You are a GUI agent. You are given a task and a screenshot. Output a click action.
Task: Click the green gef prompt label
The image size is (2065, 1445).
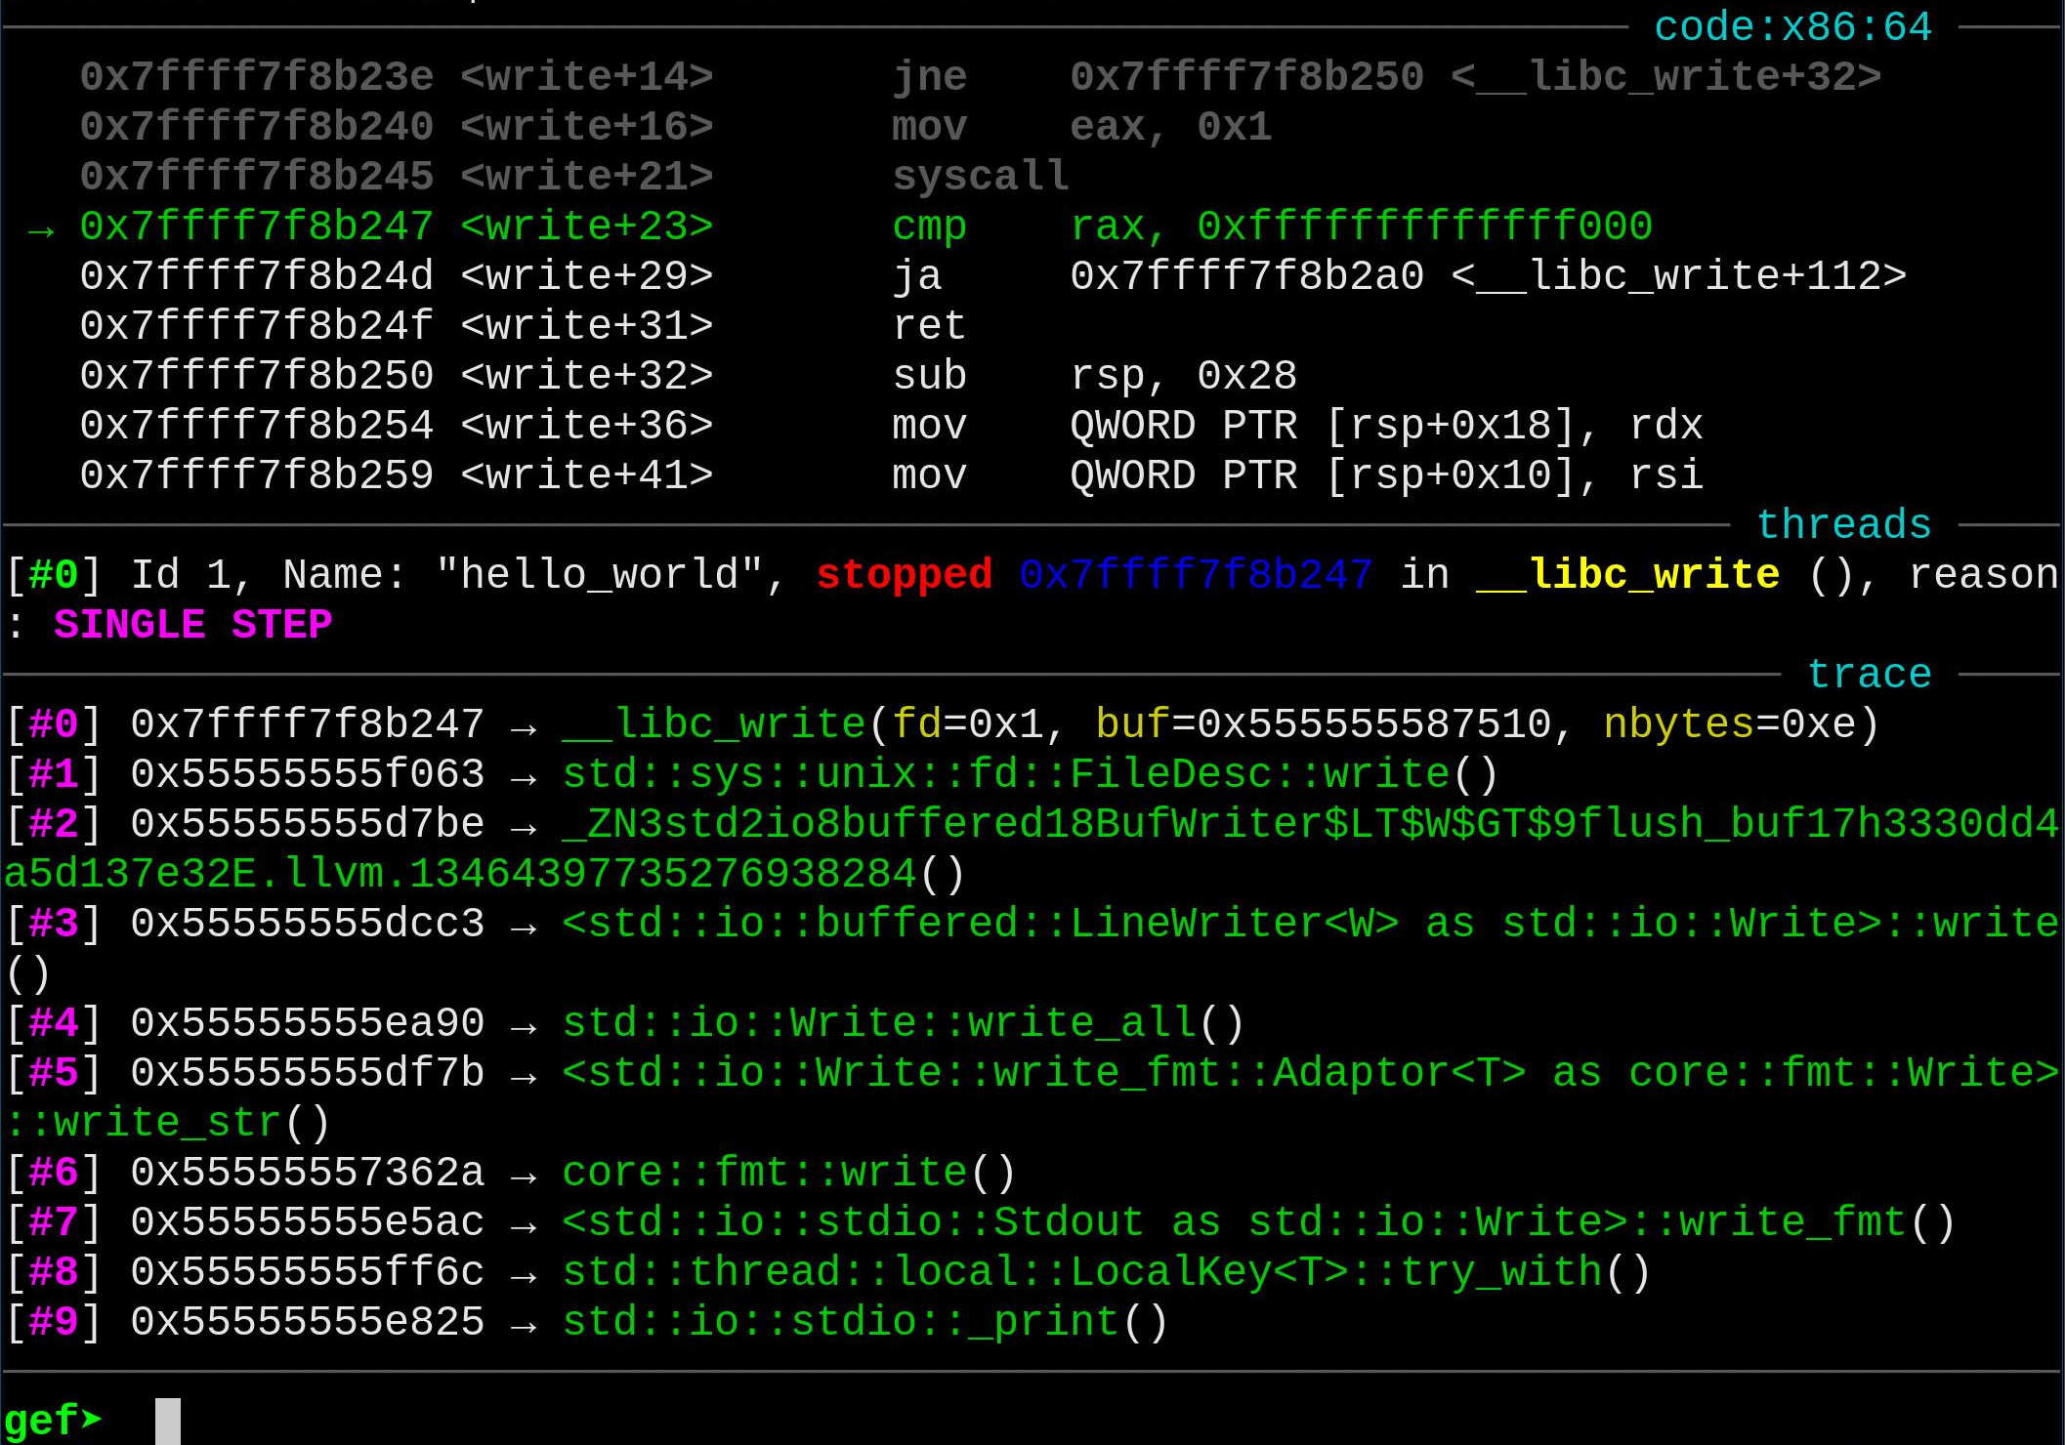pos(51,1419)
